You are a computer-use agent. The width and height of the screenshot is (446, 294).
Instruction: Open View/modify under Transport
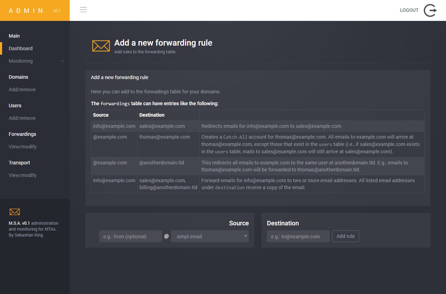click(x=23, y=175)
